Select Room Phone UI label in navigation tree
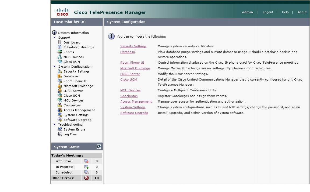The height and width of the screenshot is (192, 310). coord(75,81)
